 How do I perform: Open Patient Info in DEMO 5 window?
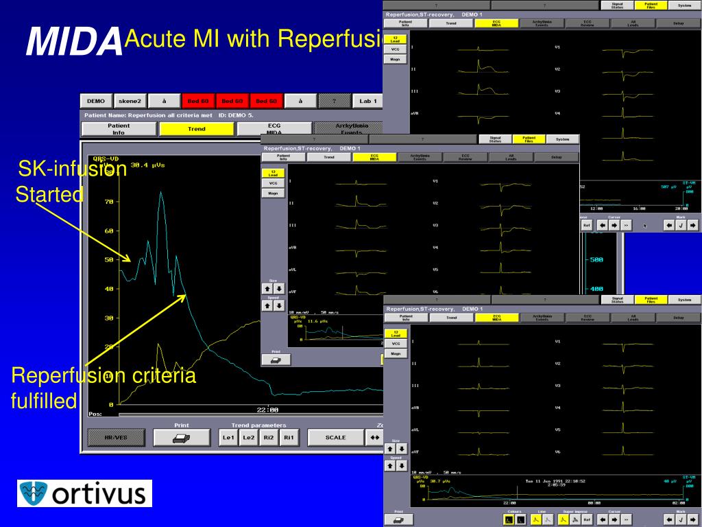click(119, 128)
